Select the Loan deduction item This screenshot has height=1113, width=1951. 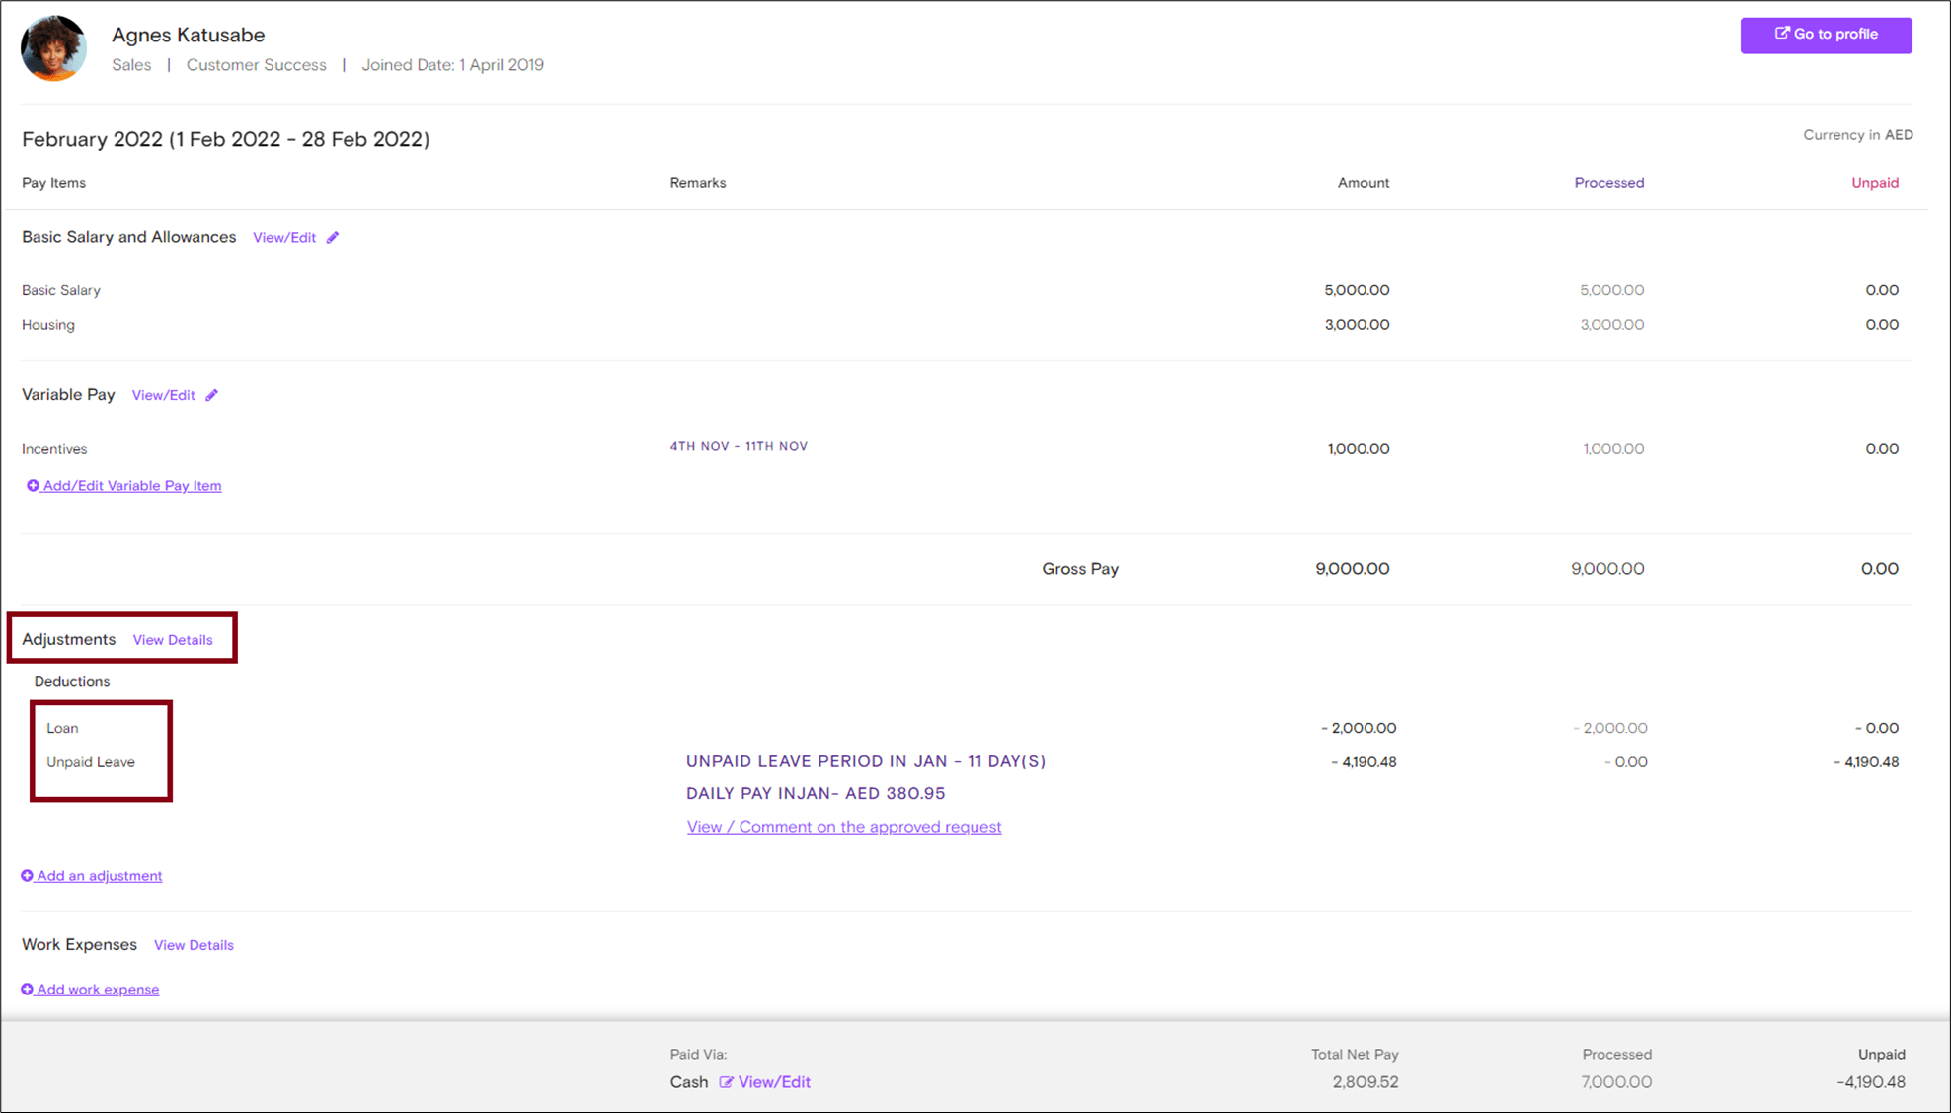(62, 728)
